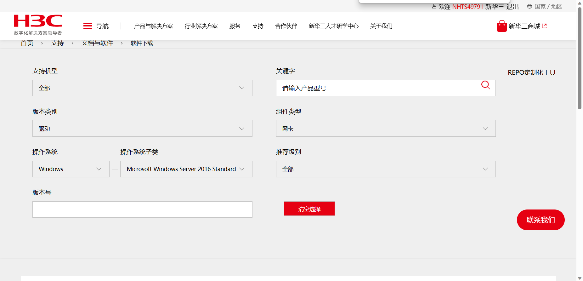Focus the 版本号 input field
This screenshot has height=281, width=583.
142,209
